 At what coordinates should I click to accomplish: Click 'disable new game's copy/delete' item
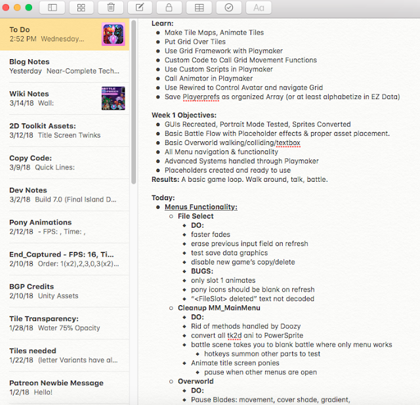tap(243, 262)
